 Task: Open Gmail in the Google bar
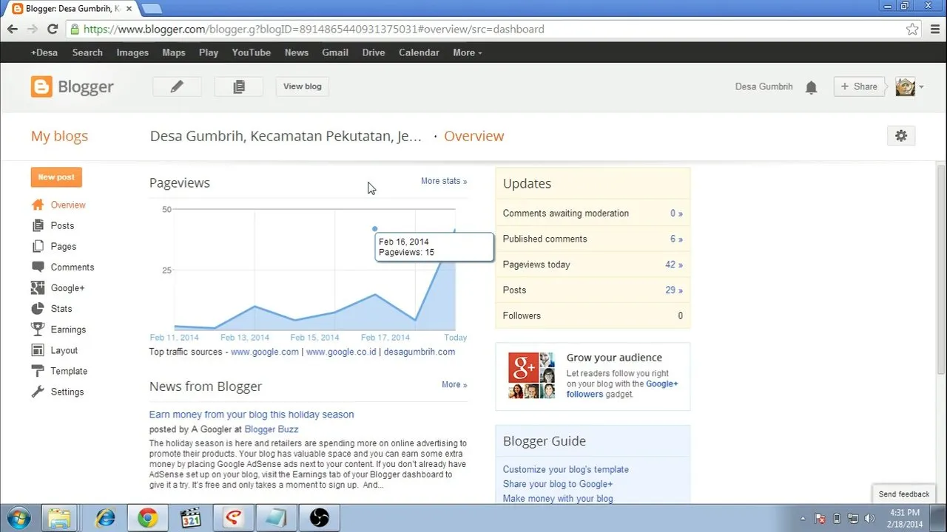point(335,52)
